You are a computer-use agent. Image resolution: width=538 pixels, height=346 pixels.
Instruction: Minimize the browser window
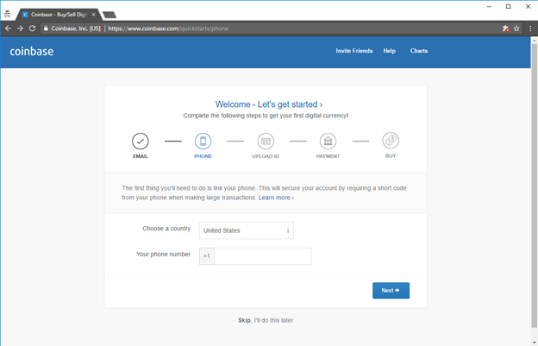(x=489, y=7)
